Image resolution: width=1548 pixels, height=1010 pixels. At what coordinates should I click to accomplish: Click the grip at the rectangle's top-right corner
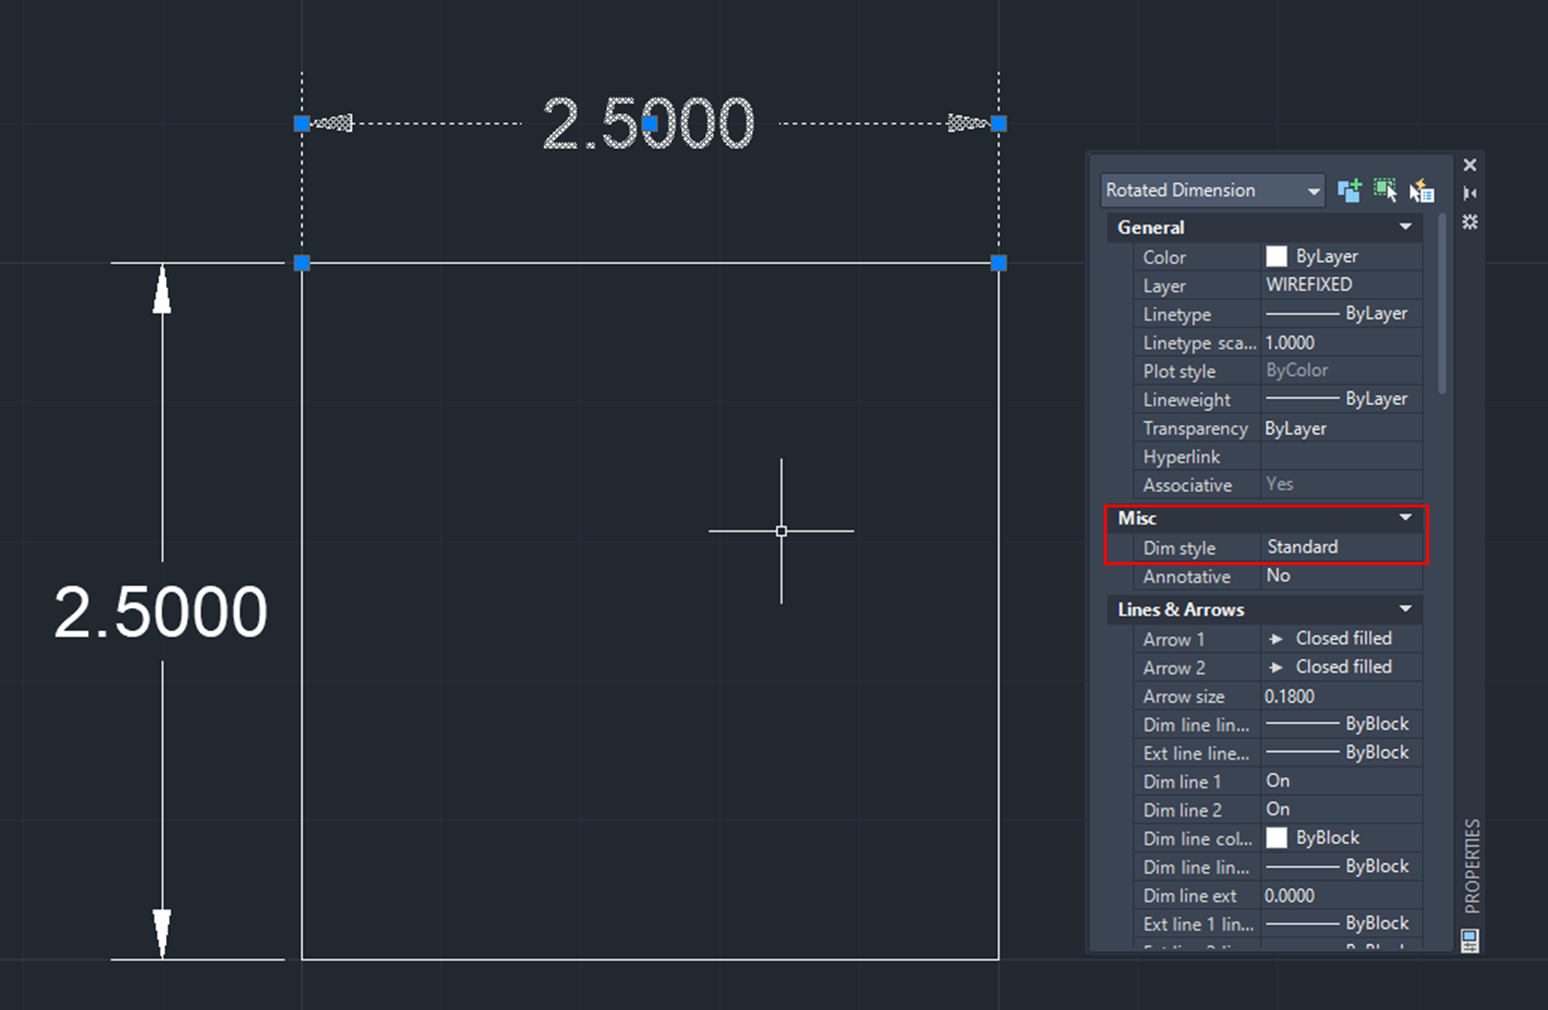tap(998, 263)
